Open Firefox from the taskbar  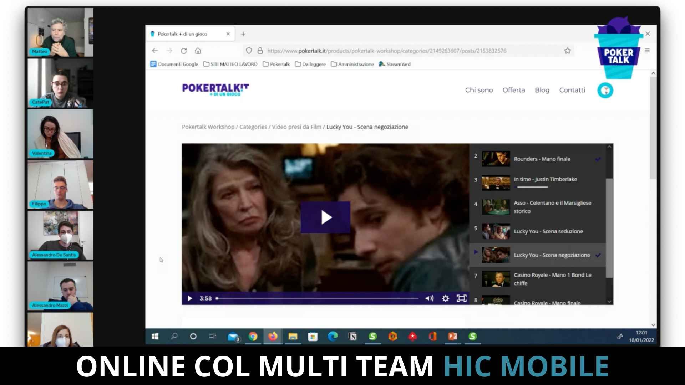tap(273, 336)
